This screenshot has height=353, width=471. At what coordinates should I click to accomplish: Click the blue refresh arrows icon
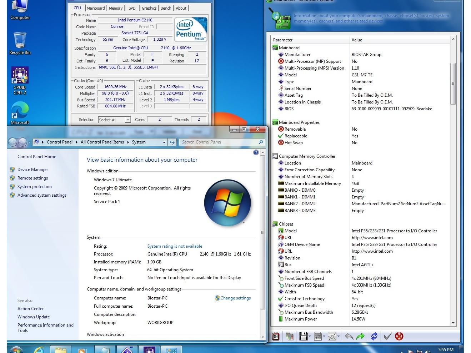374,336
